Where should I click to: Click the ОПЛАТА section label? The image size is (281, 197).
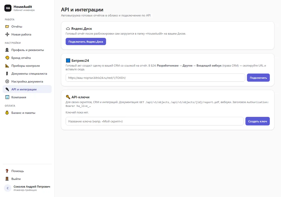(x=10, y=106)
